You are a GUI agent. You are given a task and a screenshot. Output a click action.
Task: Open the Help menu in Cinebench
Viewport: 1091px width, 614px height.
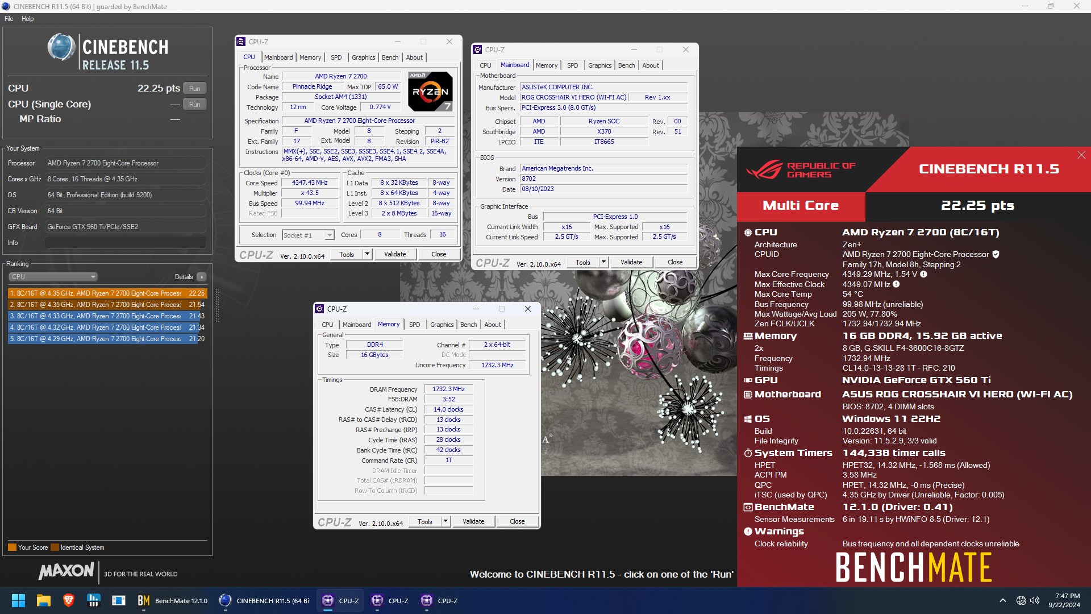click(28, 19)
